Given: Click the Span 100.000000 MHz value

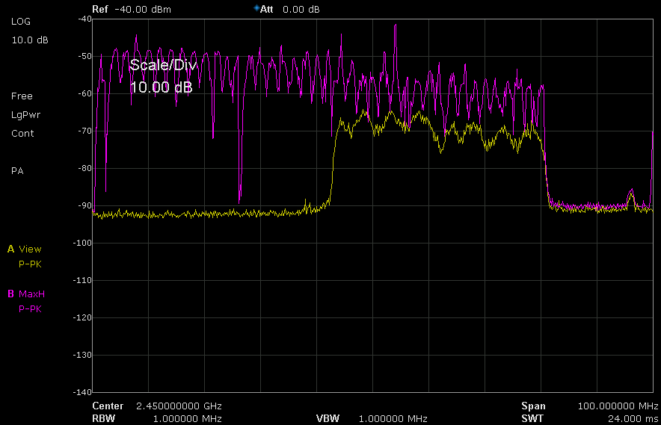Looking at the screenshot, I should (618, 406).
